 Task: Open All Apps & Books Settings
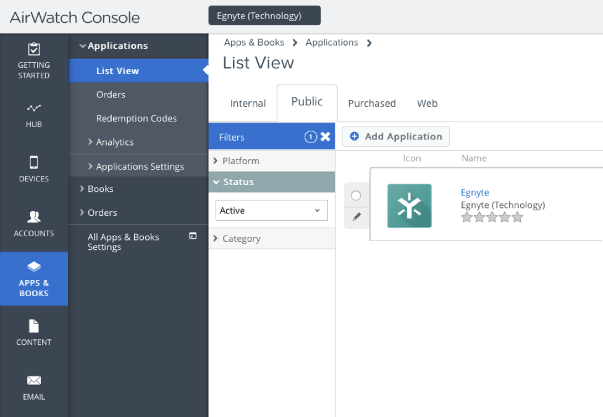tap(123, 242)
